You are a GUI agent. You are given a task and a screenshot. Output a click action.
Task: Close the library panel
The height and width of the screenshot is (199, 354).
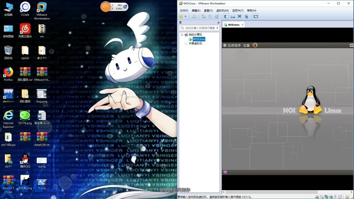coord(218,23)
